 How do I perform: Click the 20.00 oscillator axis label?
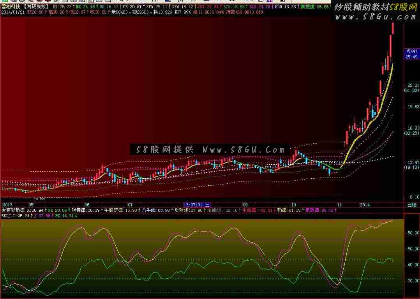(413, 281)
